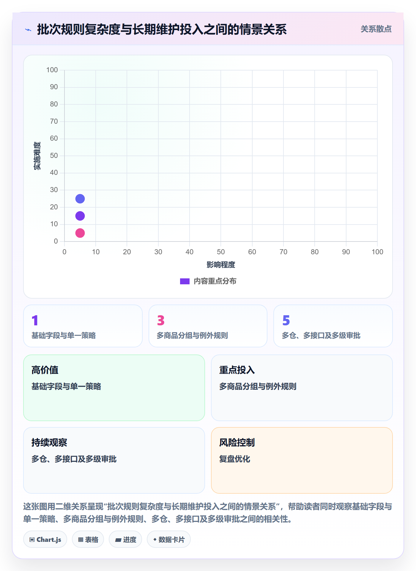Click the 表格 tag chip
Image resolution: width=416 pixels, height=571 pixels.
tap(88, 539)
